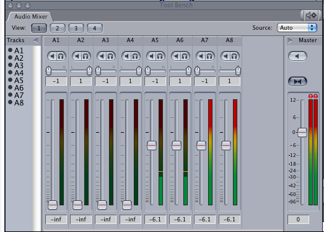
Task: Click the A7 volume fader handle
Action: [x=201, y=146]
